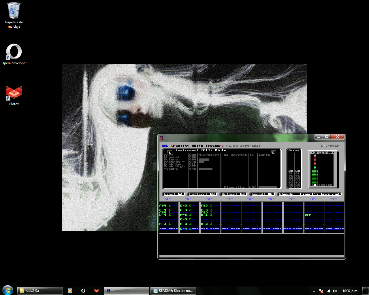Open the volume speaker tray icon
The height and width of the screenshot is (295, 369).
pos(335,291)
